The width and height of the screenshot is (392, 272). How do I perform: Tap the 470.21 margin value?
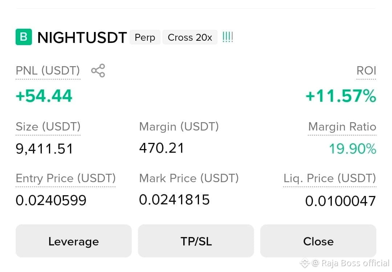click(x=162, y=148)
